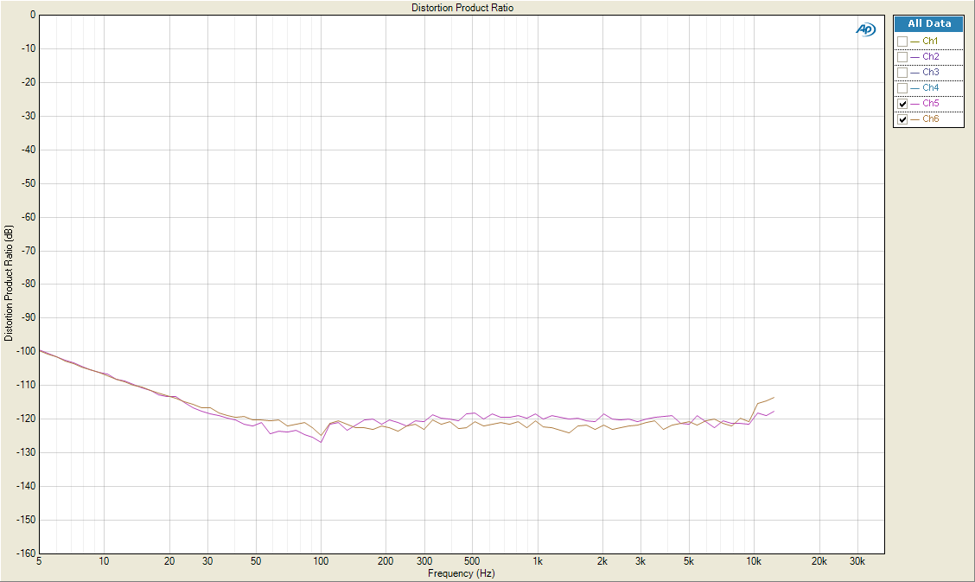Click the Audio Precision logo icon
This screenshot has width=975, height=582.
point(865,29)
